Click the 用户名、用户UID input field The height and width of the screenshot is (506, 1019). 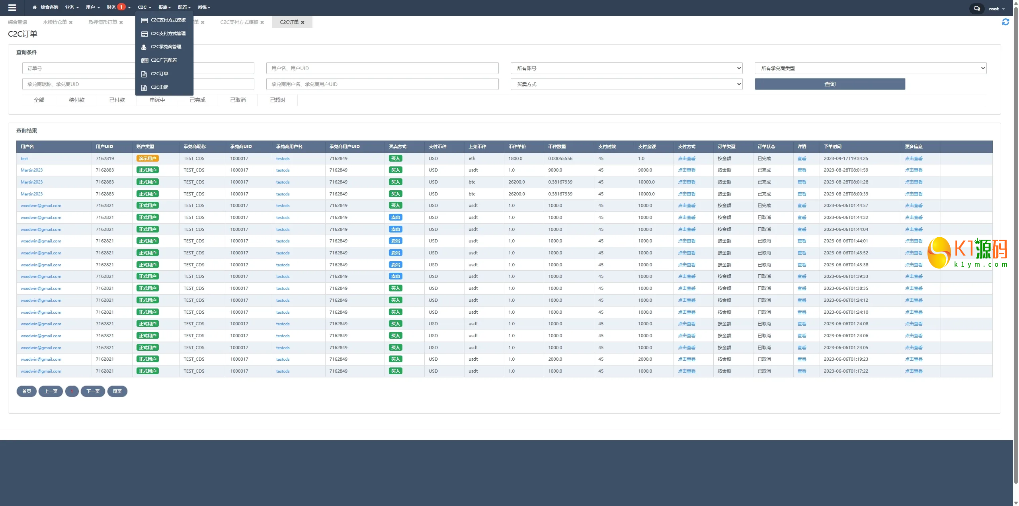click(382, 68)
